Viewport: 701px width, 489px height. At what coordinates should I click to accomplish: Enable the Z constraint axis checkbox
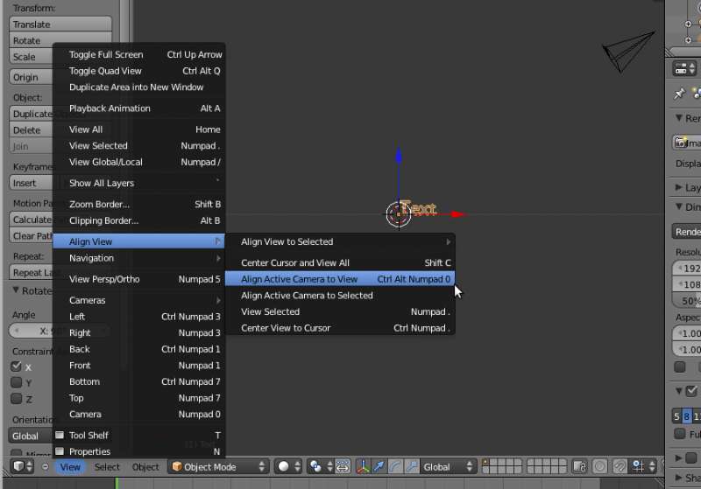coord(16,399)
